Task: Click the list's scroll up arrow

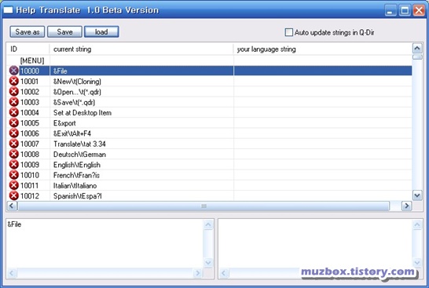Action: tap(417, 49)
